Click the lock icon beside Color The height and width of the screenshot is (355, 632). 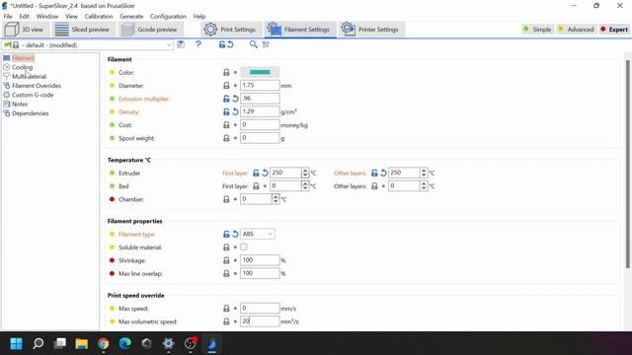pyautogui.click(x=226, y=72)
